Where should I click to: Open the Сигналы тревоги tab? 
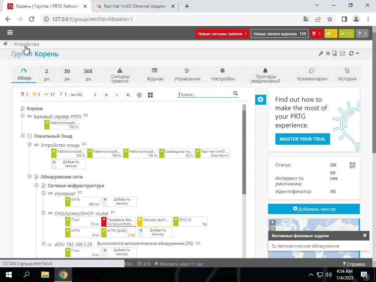tap(120, 75)
